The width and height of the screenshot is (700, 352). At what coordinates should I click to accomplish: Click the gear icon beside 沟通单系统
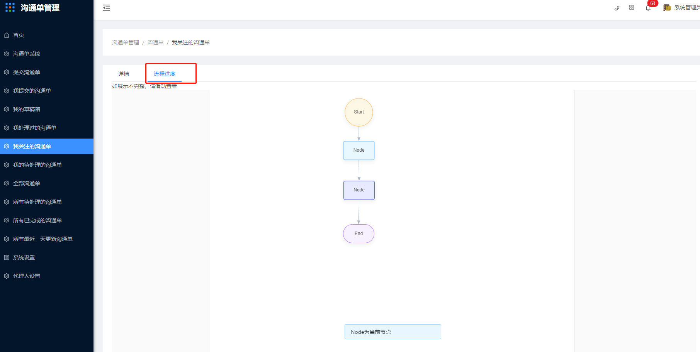pyautogui.click(x=7, y=54)
